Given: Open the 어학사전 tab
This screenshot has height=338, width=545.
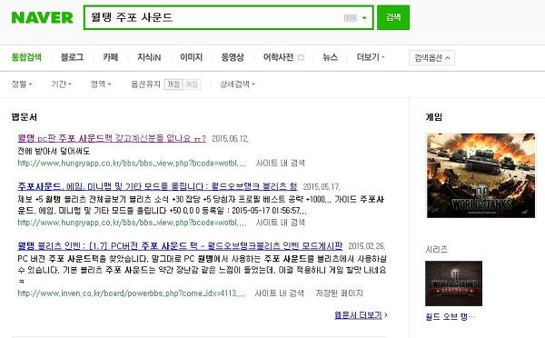Looking at the screenshot, I should [278, 57].
